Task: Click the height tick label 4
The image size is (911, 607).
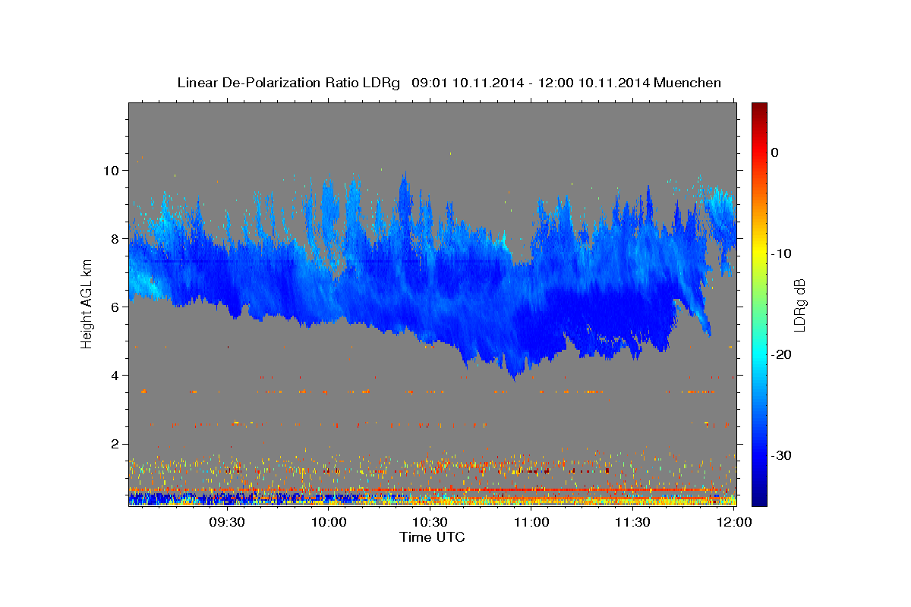Action: coord(116,375)
